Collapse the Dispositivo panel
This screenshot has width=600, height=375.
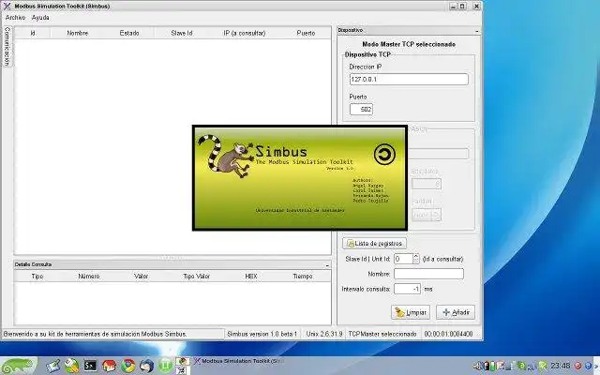pyautogui.click(x=477, y=31)
